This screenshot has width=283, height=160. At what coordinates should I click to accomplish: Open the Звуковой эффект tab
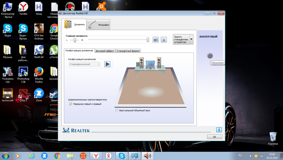[x=105, y=51]
